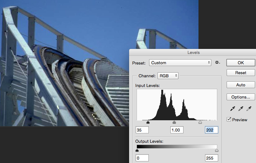Select the black point eyedropper
The height and width of the screenshot is (163, 256).
[x=233, y=108]
